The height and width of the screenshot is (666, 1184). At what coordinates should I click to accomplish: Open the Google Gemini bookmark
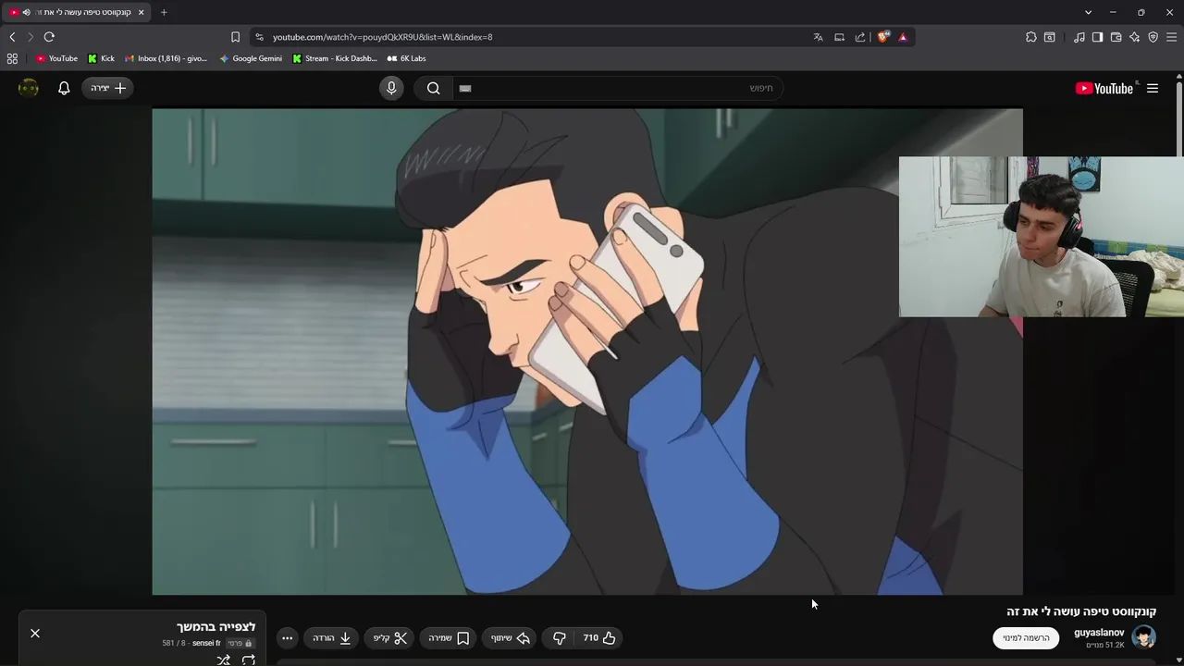coord(251,58)
